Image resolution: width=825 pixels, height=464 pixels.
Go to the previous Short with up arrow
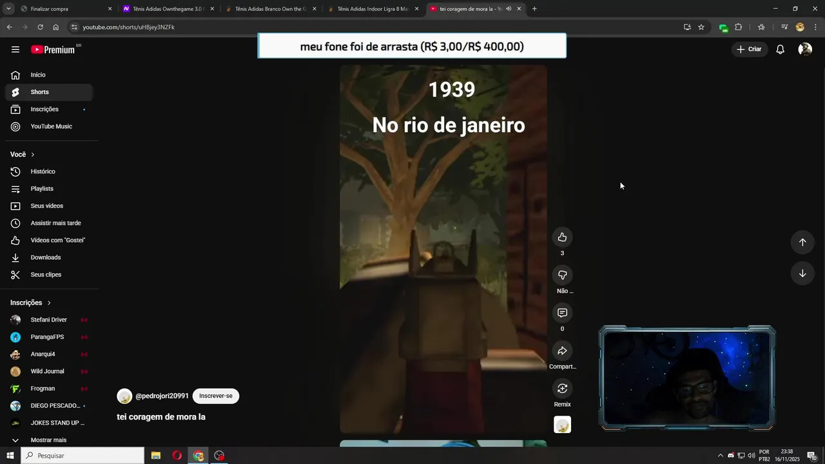click(802, 242)
